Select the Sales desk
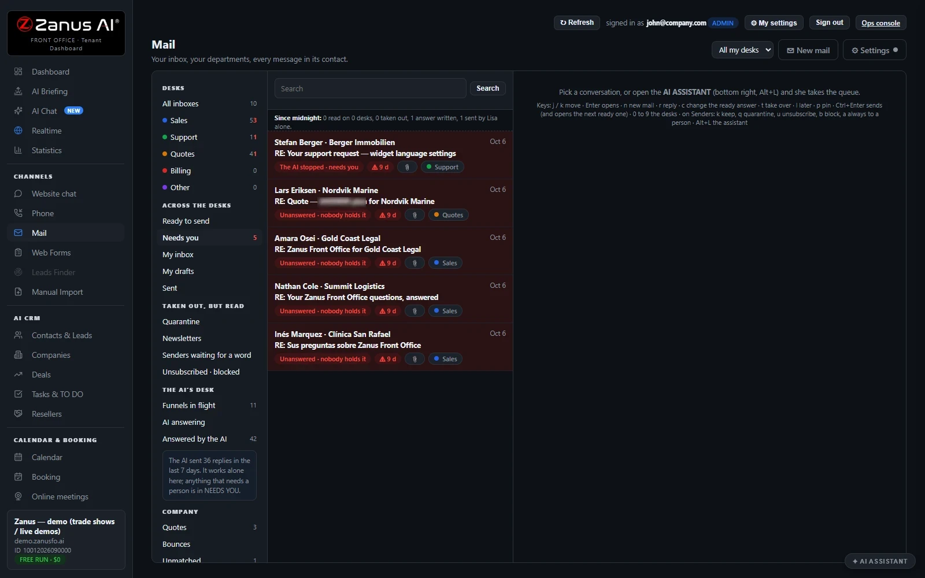This screenshot has height=578, width=925. tap(209, 120)
